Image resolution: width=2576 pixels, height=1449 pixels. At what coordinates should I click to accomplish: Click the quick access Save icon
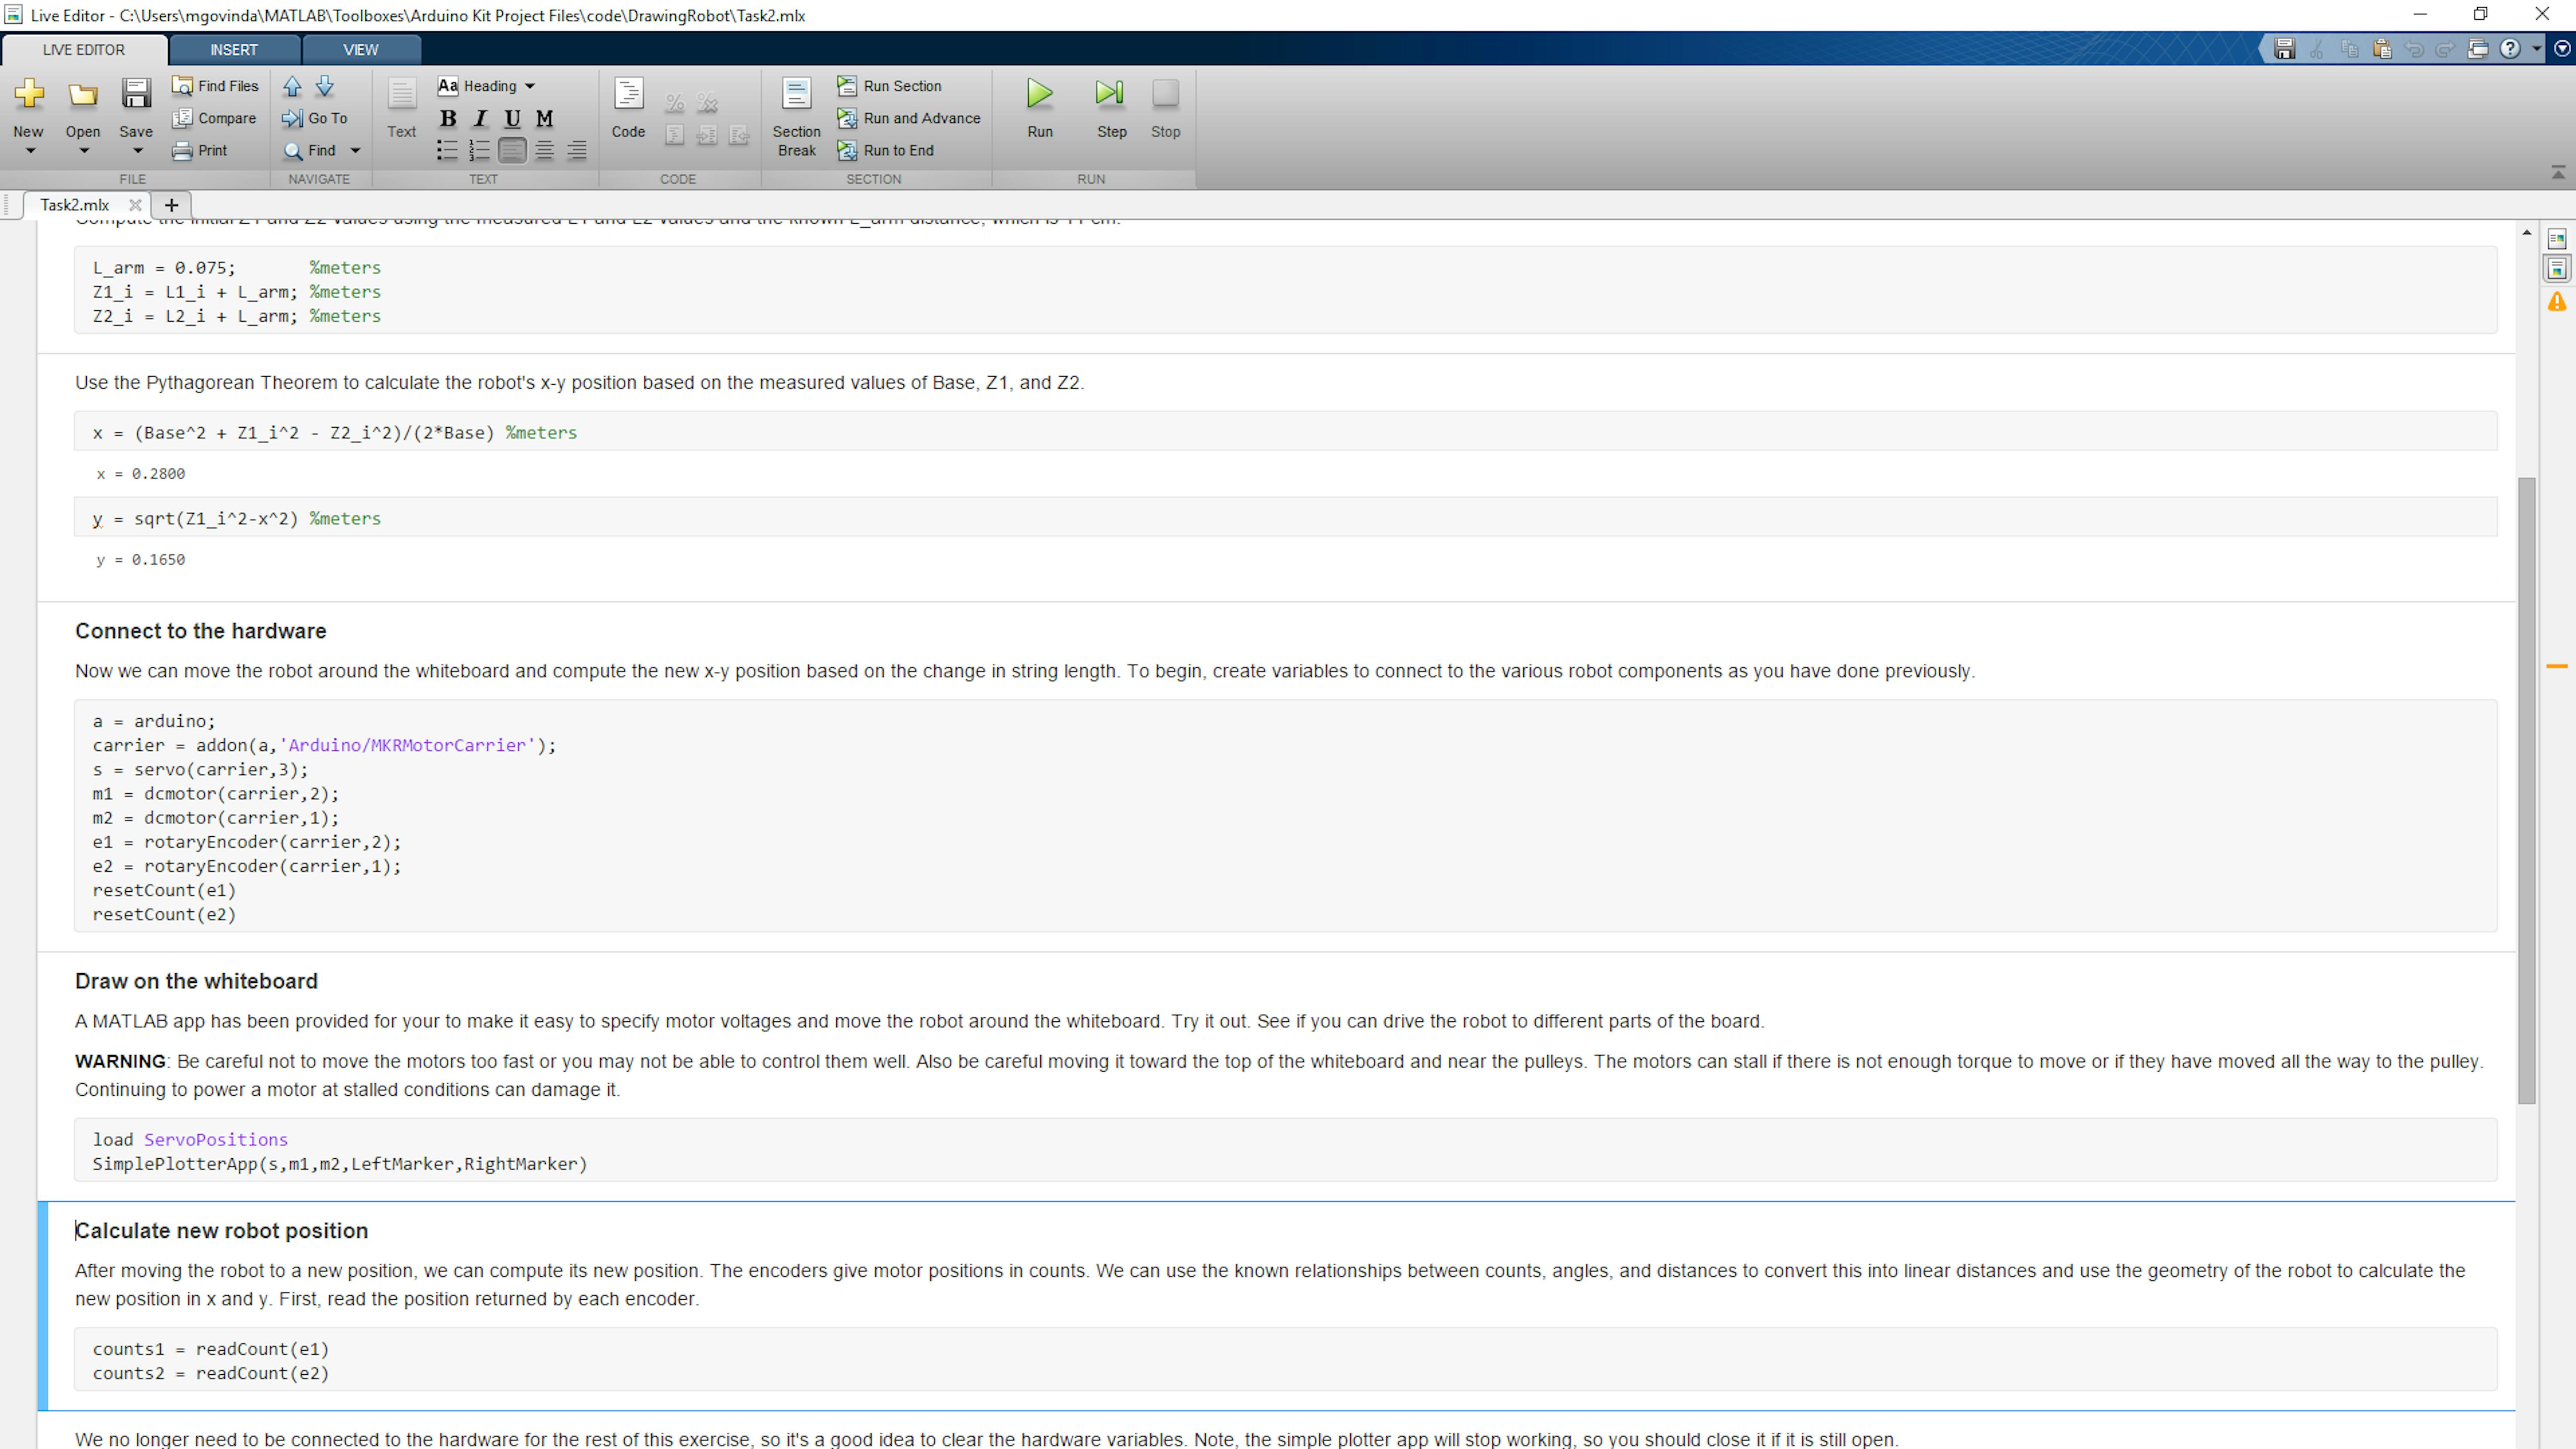pos(2285,48)
